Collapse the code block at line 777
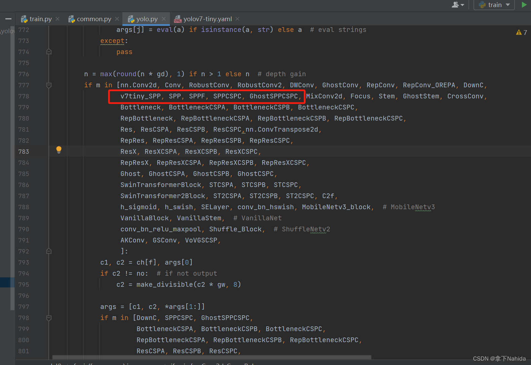 tap(49, 85)
